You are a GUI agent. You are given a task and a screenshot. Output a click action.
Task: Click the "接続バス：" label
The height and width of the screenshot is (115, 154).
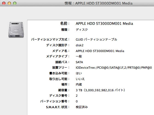[62, 62]
